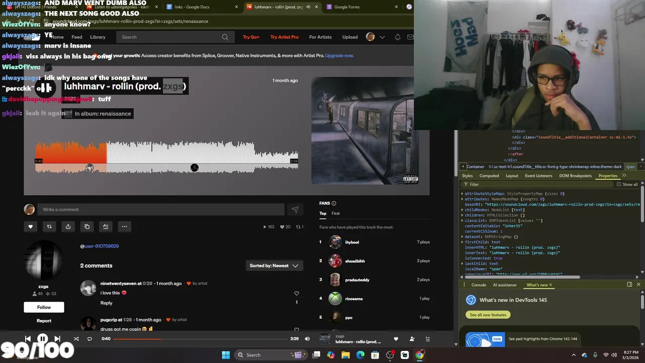Open the user account dropdown chevron
645x363 pixels.
click(x=382, y=37)
